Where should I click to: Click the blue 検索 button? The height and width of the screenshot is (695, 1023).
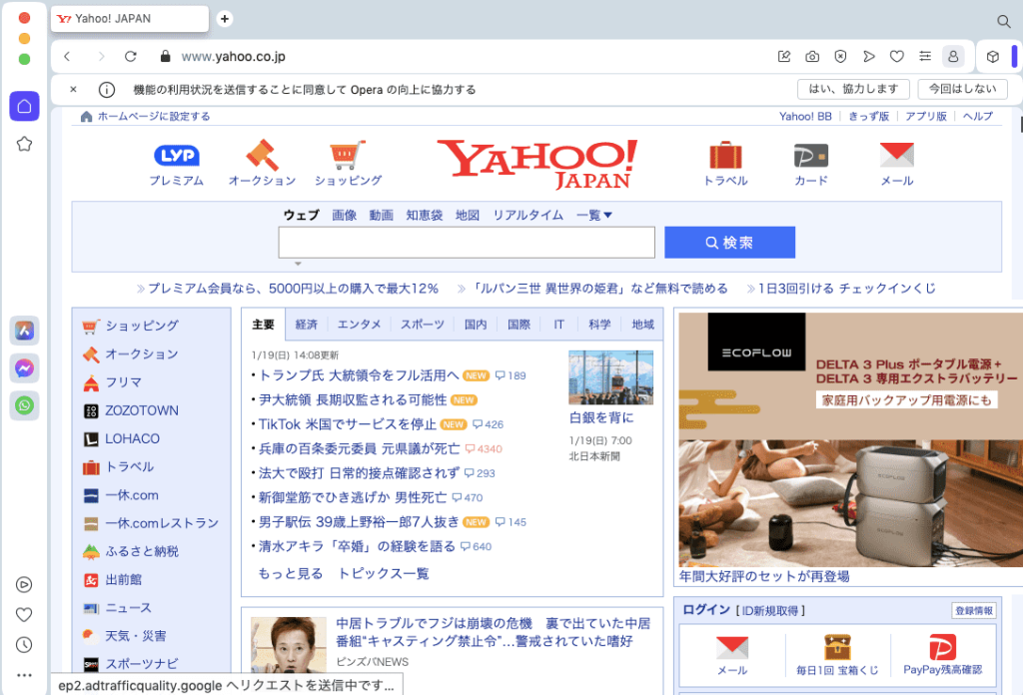coord(729,243)
